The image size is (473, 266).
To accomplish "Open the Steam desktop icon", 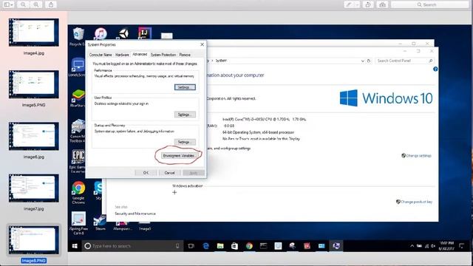I will click(x=100, y=223).
